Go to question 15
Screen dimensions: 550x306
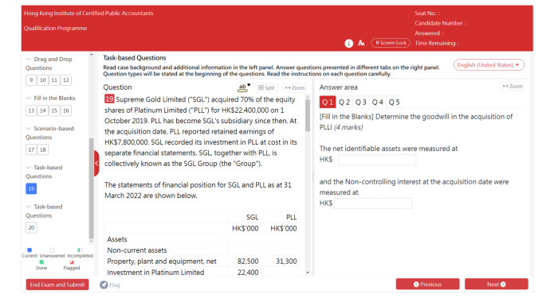54,110
